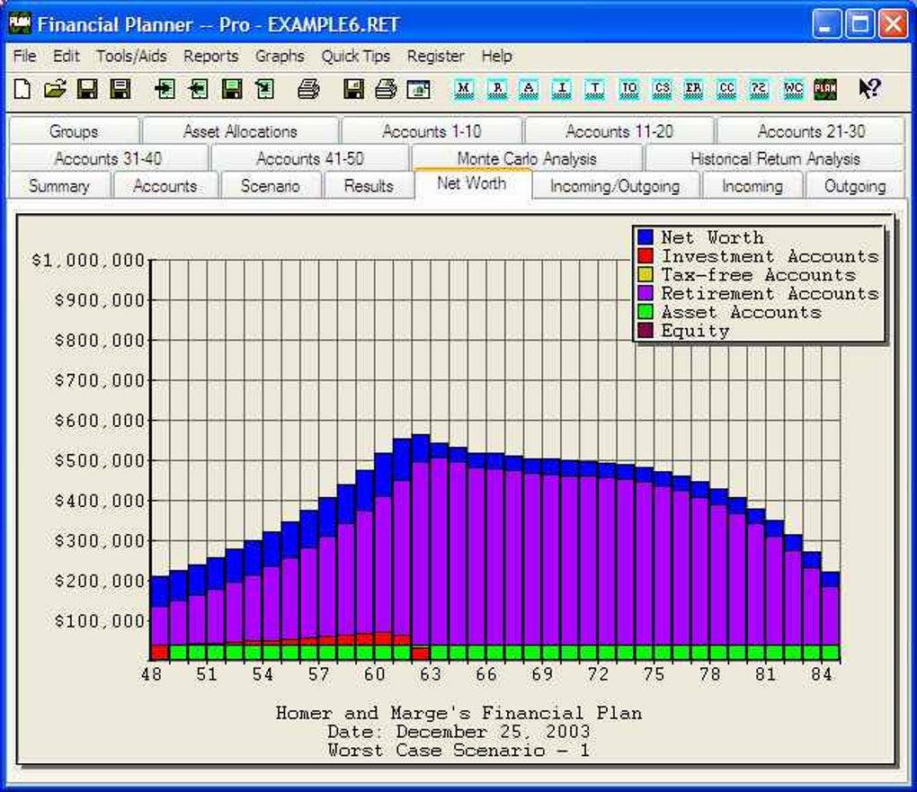The height and width of the screenshot is (792, 917).
Task: Open the Graphs menu
Action: coord(280,56)
